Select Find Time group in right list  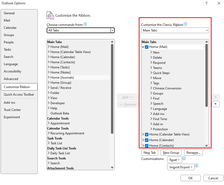click(160, 119)
